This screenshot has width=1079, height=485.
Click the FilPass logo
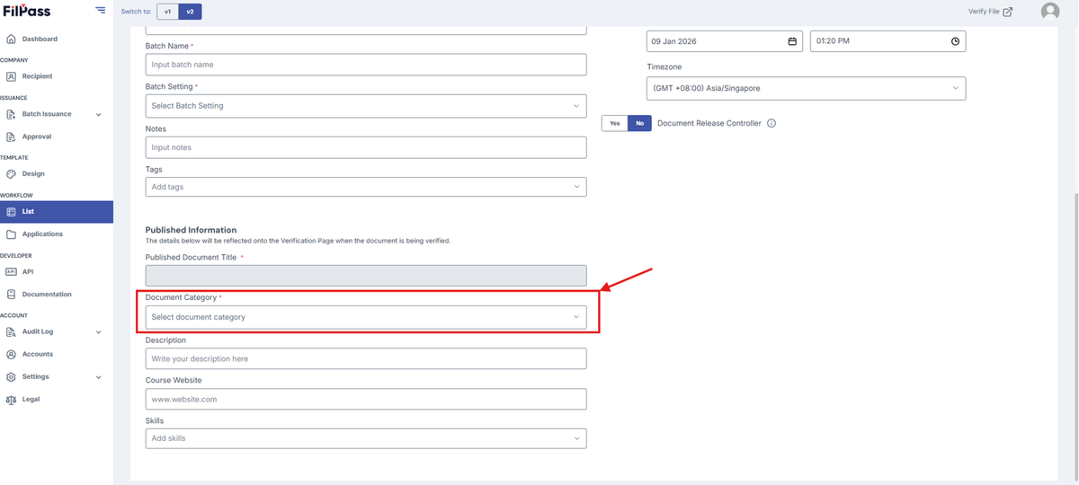click(x=27, y=11)
